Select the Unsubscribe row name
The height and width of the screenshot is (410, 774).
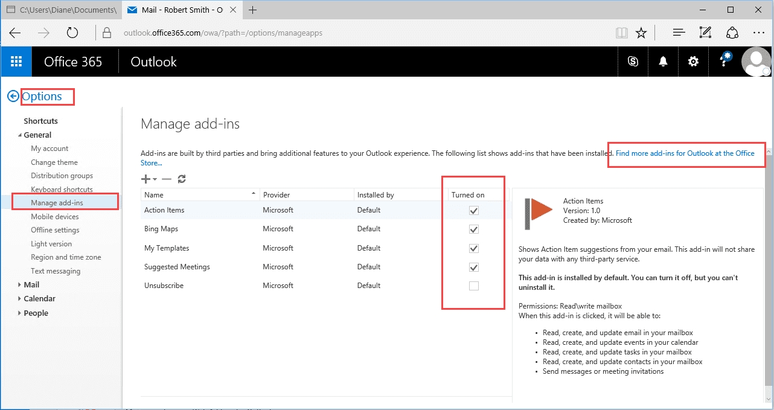(164, 286)
